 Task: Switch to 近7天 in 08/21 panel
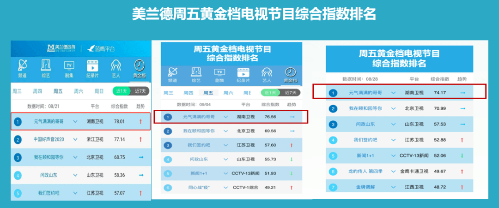(140, 91)
